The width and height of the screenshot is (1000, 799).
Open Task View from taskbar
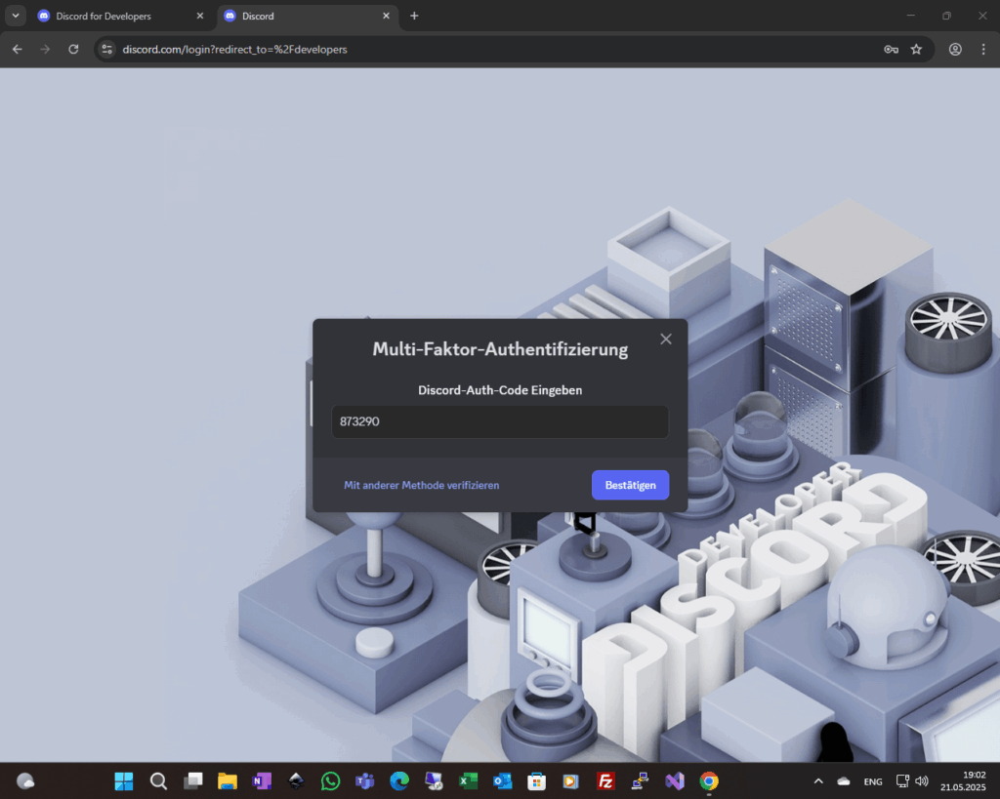click(x=193, y=781)
